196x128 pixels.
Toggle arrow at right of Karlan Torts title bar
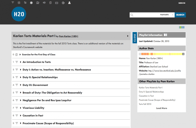click(128, 36)
